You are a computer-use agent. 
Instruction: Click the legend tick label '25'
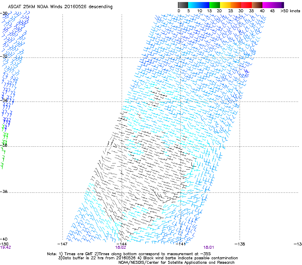coord(231,11)
